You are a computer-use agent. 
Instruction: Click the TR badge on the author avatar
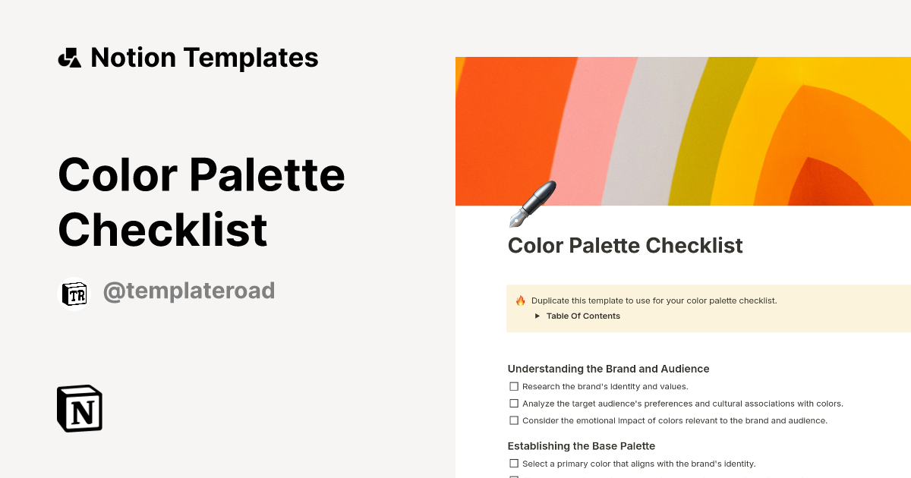(74, 294)
